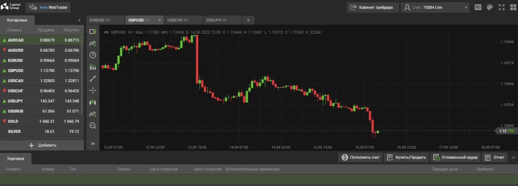Open the Отчет button
Image resolution: width=518 pixels, height=186 pixels.
point(495,157)
